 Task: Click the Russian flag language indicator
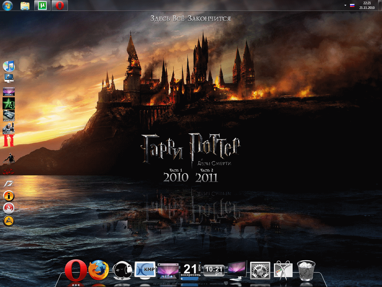352,5
